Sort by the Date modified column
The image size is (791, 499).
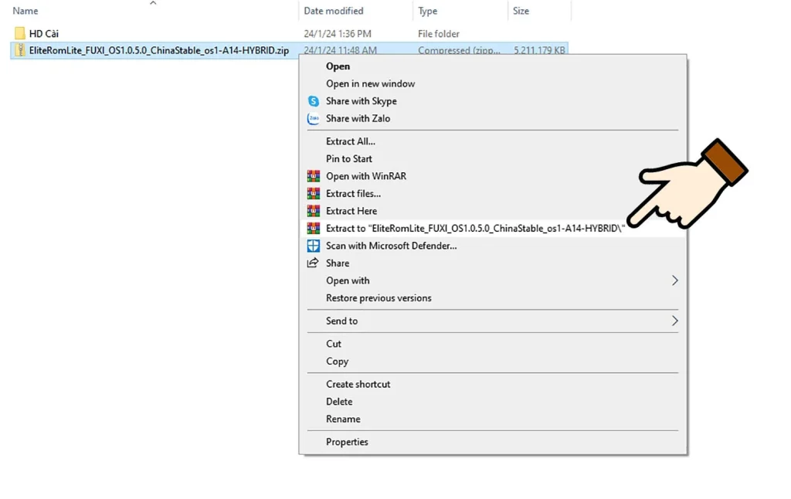(x=333, y=11)
